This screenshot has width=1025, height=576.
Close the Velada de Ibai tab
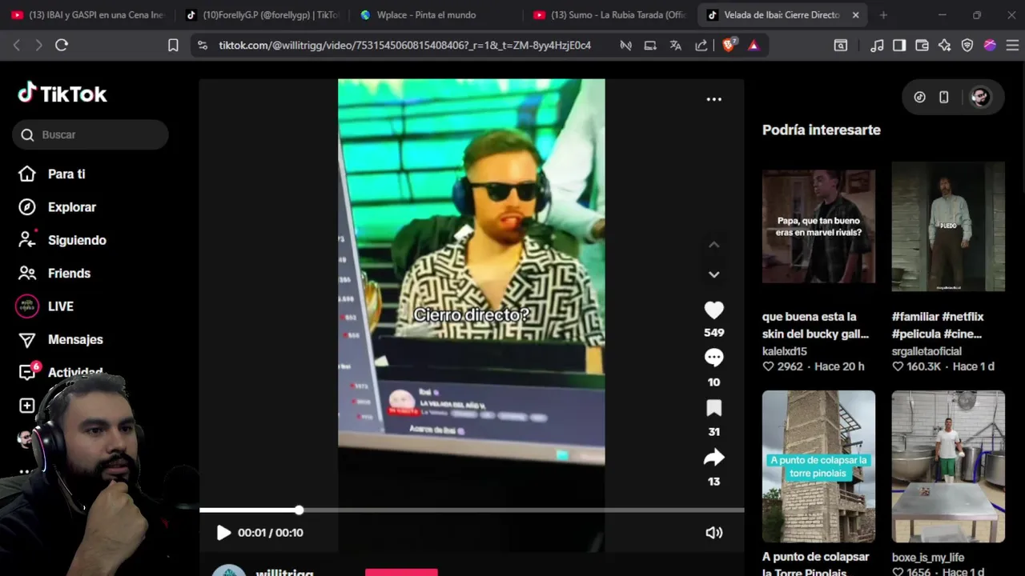pyautogui.click(x=855, y=14)
